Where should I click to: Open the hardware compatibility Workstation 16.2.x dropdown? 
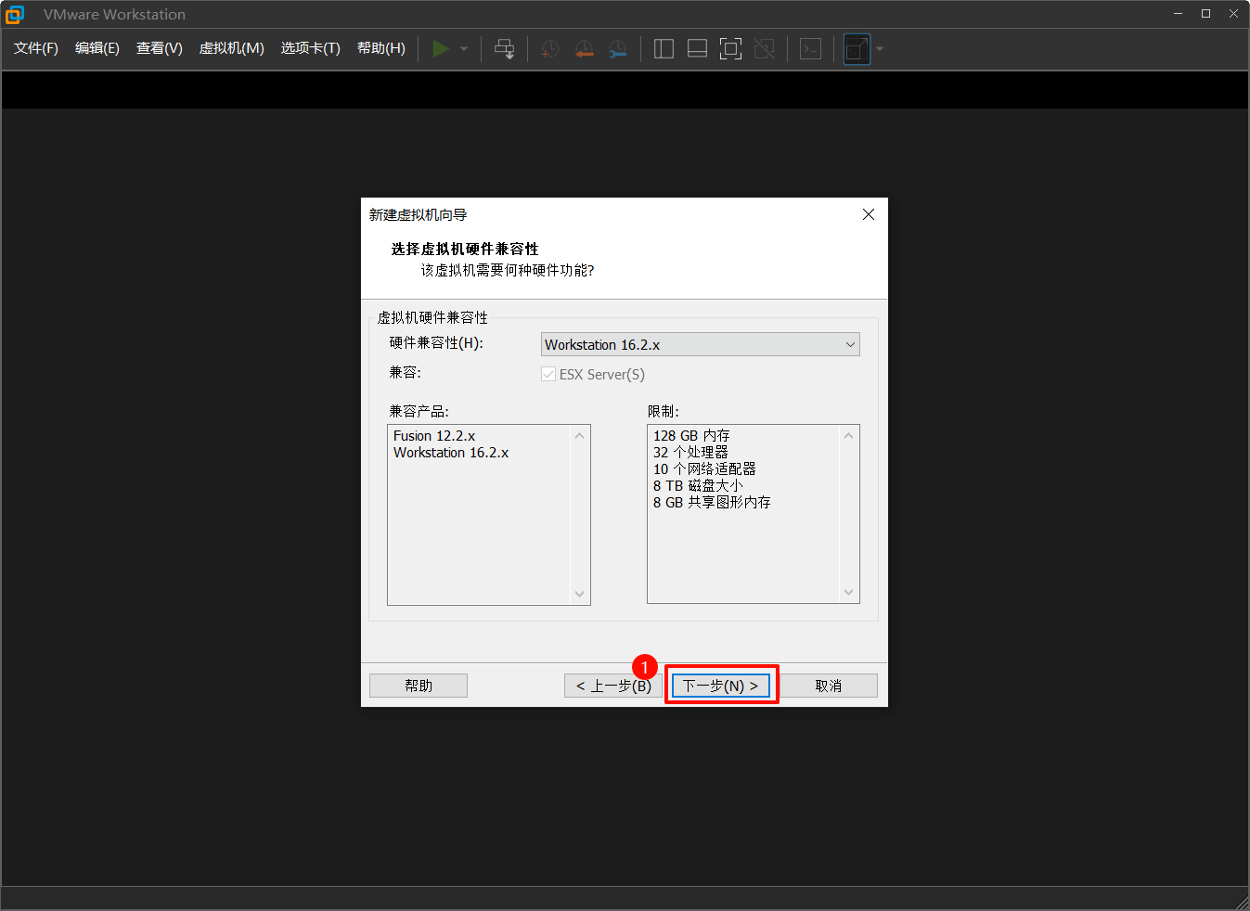coord(700,344)
